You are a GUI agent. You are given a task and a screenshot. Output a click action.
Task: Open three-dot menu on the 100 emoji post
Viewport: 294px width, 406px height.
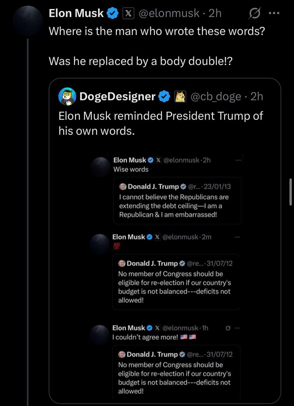[x=237, y=237]
